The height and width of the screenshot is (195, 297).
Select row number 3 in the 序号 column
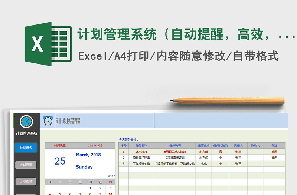124,164
